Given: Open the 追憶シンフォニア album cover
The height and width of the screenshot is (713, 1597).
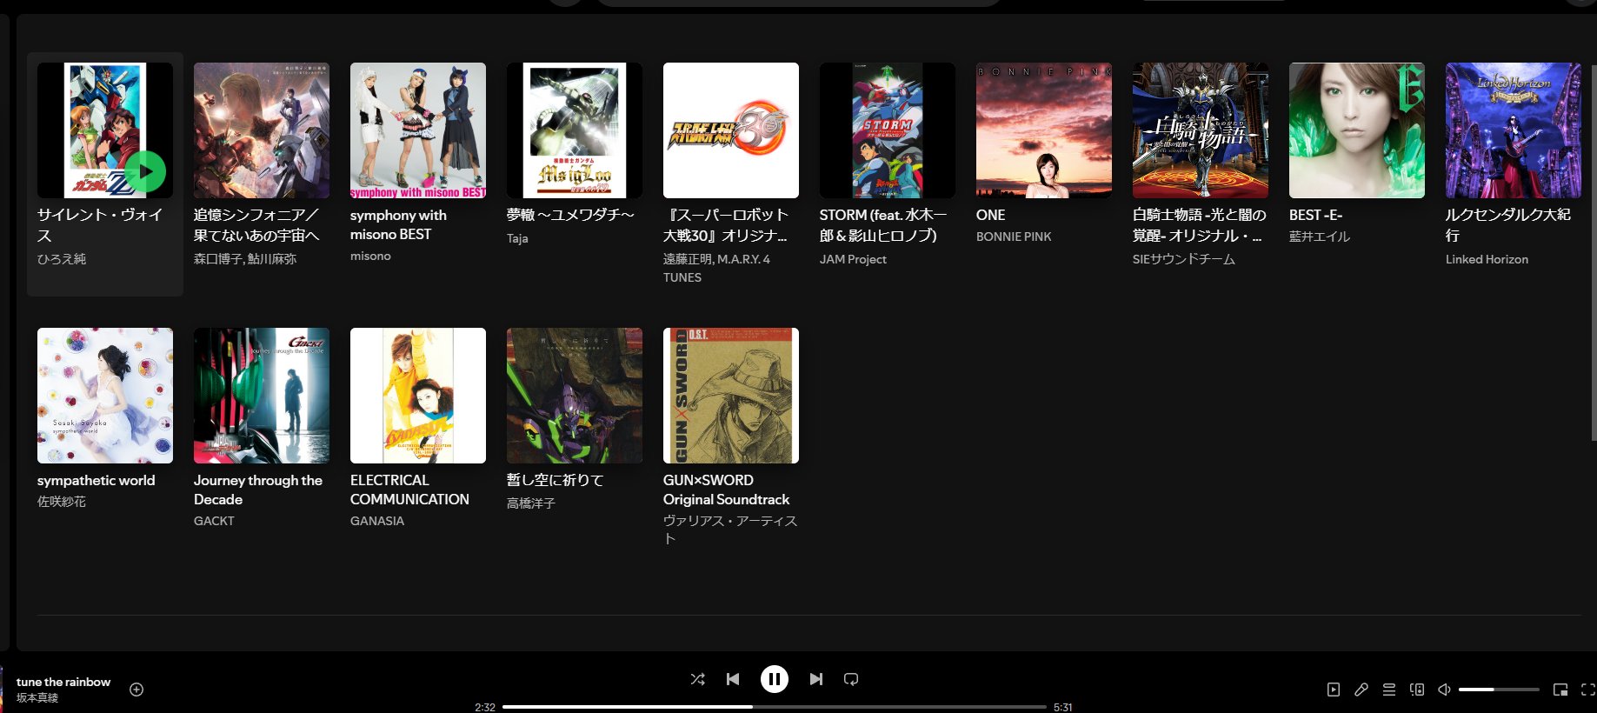Looking at the screenshot, I should (x=262, y=130).
